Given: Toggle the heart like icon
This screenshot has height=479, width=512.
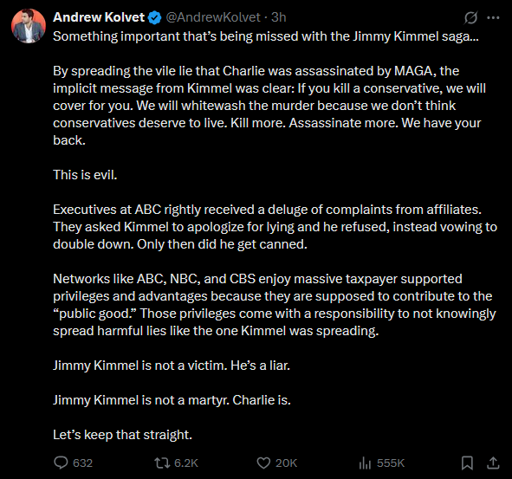Looking at the screenshot, I should [x=263, y=463].
